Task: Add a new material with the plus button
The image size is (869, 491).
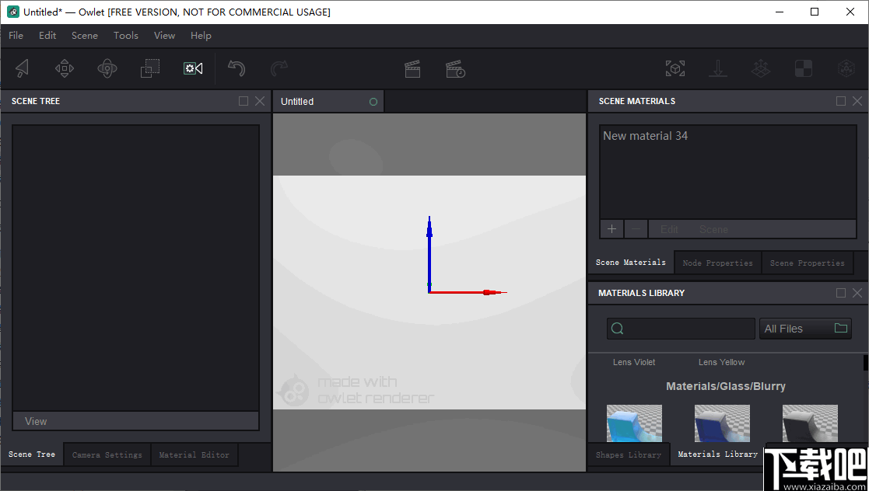Action: (x=611, y=228)
